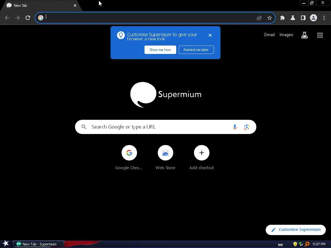
Task: Start voice search with microphone icon
Action: coord(235,127)
